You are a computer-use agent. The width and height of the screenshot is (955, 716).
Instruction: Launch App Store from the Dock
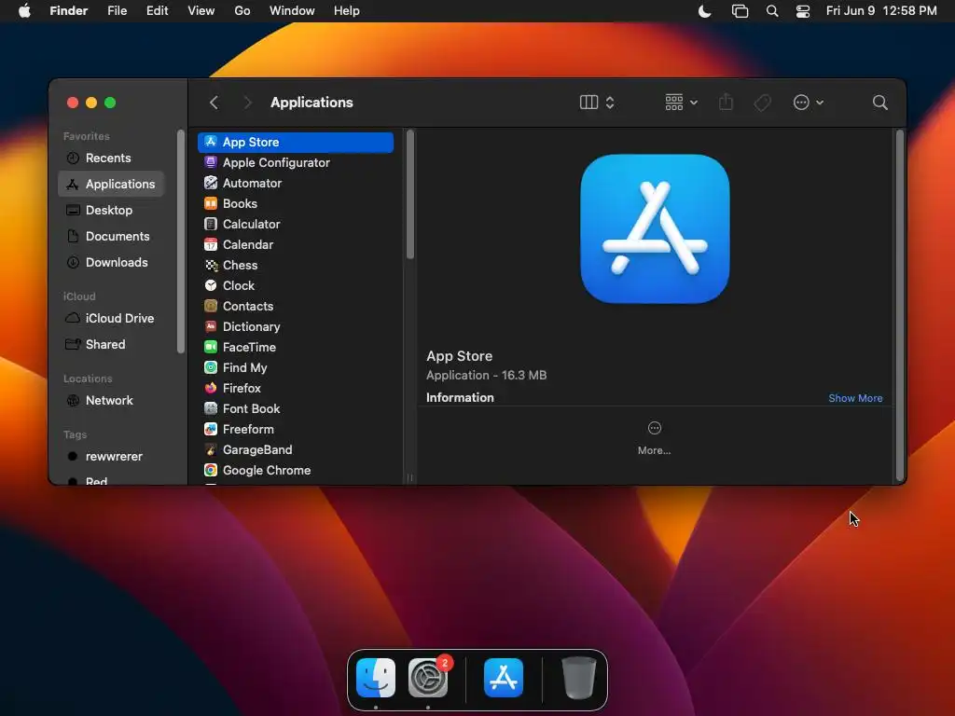point(504,678)
